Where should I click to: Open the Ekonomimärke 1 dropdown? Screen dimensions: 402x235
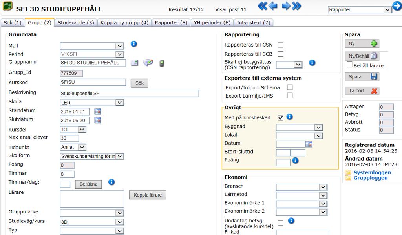point(302,204)
